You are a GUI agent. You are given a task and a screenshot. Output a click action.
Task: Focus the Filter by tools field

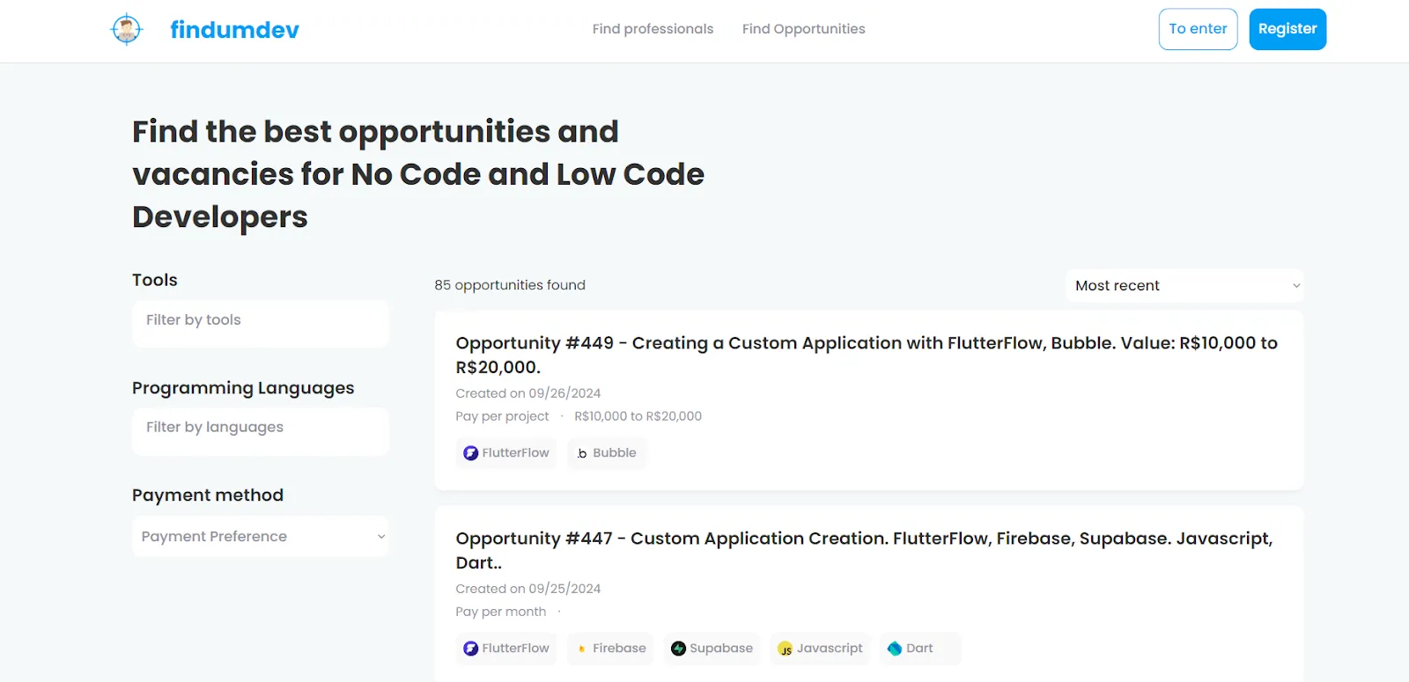[x=261, y=323]
